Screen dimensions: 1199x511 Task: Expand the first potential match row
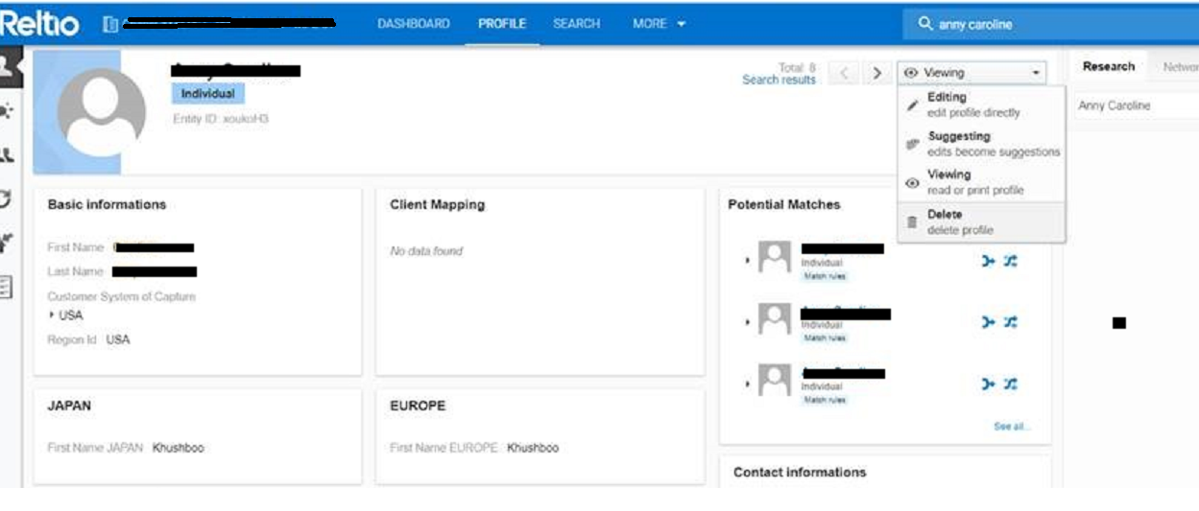pos(748,260)
